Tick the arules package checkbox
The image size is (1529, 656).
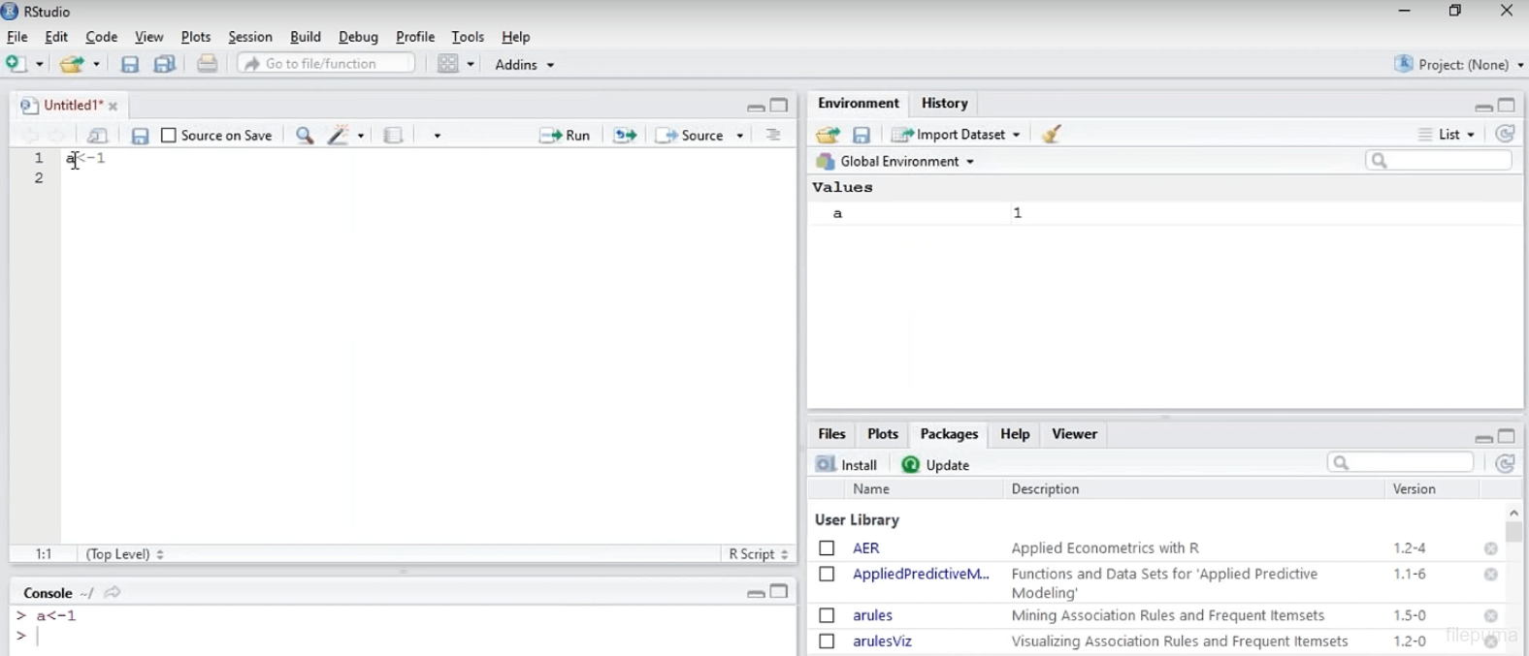pyautogui.click(x=827, y=615)
